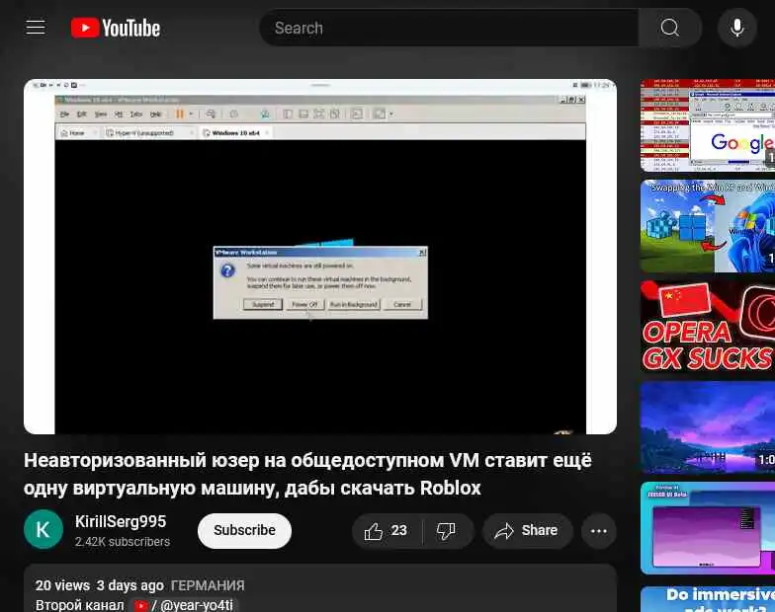This screenshot has width=775, height=612.
Task: Click 'Power Off' in the video's VMware dialog
Action: (x=304, y=304)
